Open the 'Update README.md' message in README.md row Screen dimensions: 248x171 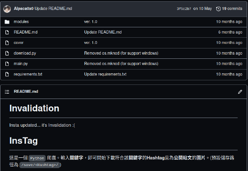click(103, 32)
